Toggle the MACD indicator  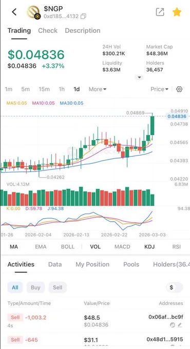pyautogui.click(x=122, y=247)
